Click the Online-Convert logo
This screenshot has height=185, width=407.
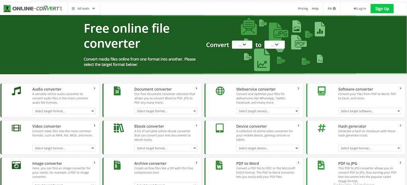tap(33, 9)
